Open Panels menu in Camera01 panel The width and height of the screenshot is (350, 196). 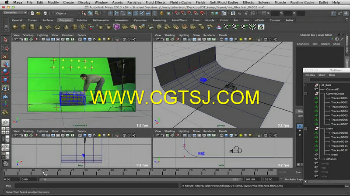[81, 35]
